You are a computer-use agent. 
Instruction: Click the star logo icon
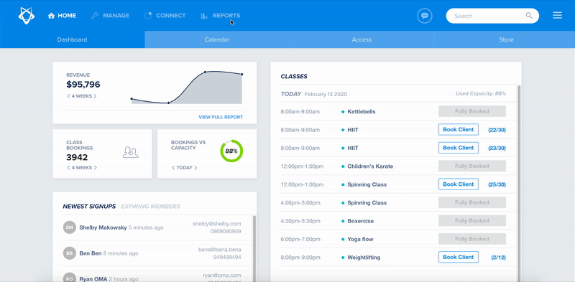point(27,16)
